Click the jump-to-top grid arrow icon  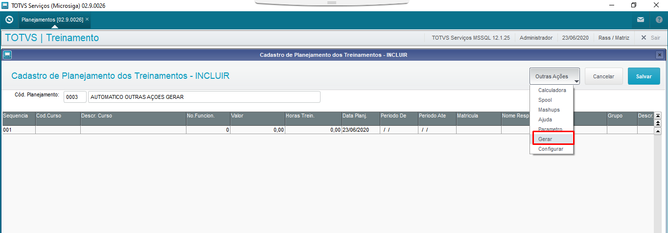coord(658,116)
